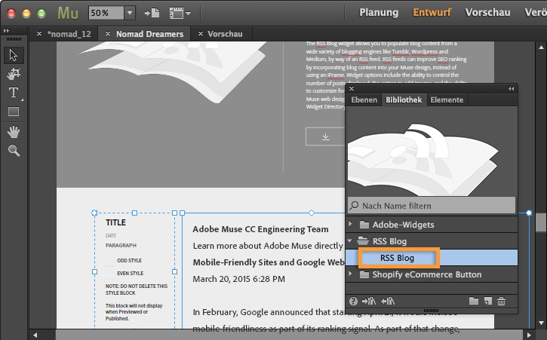Delete the selected library item with trash
The height and width of the screenshot is (340, 547).
click(x=501, y=301)
